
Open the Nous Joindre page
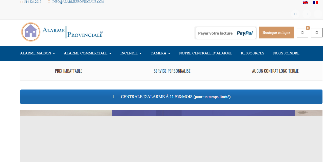286,53
